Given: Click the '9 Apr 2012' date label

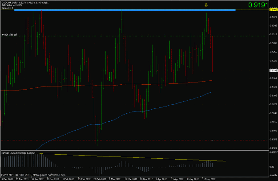Looking at the screenshot, I should coord(161,179).
